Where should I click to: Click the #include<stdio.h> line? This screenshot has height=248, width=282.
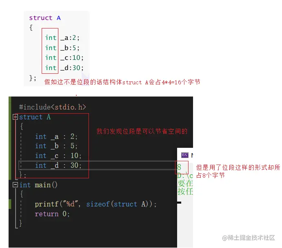pyautogui.click(x=53, y=107)
